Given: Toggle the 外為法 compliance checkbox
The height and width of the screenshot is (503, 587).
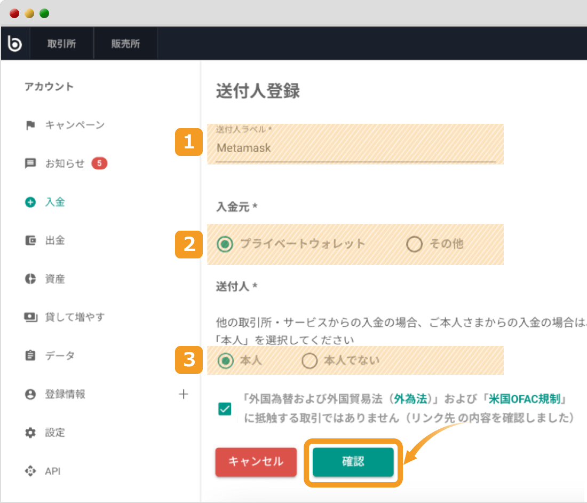Looking at the screenshot, I should (225, 408).
